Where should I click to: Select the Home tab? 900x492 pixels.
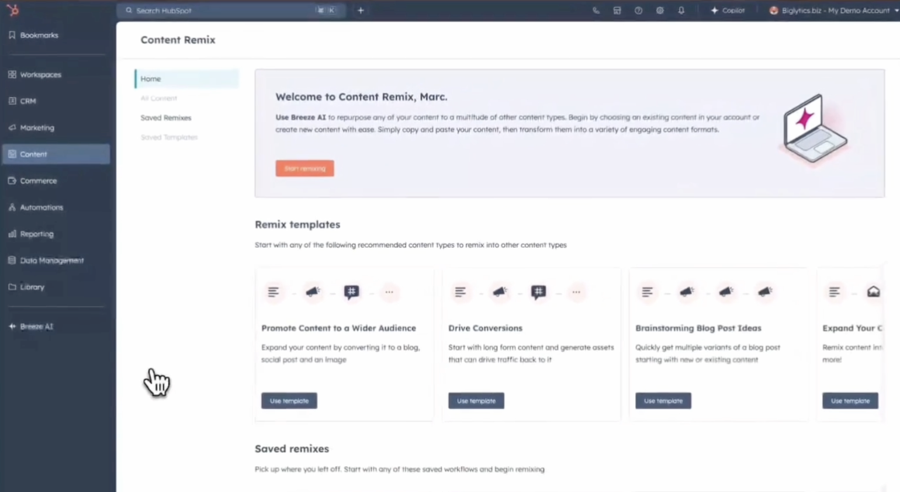pos(186,79)
